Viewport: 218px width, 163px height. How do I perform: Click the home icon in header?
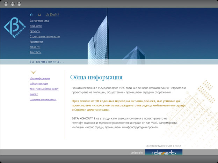coord(31,14)
